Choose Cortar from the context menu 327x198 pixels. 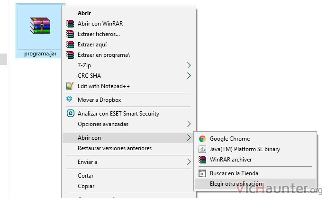point(129,176)
